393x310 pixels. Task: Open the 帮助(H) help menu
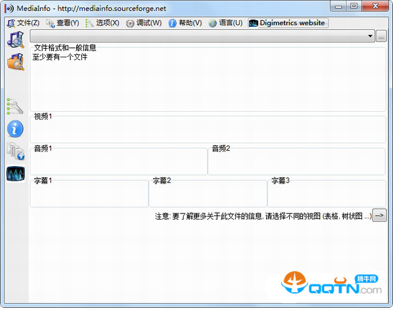[185, 23]
